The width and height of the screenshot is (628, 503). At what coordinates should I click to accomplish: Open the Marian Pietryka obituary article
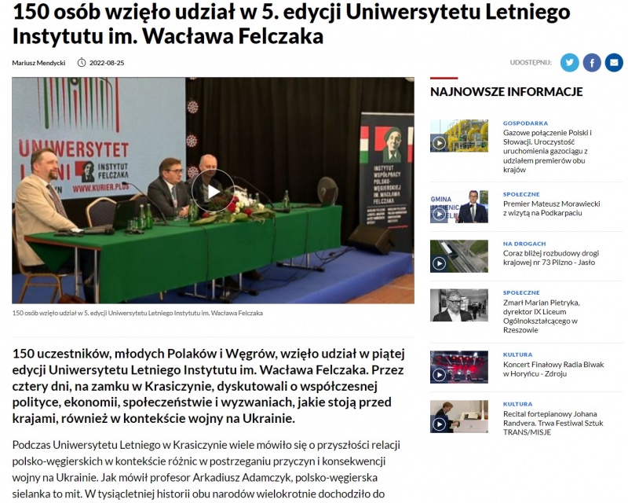tap(542, 316)
